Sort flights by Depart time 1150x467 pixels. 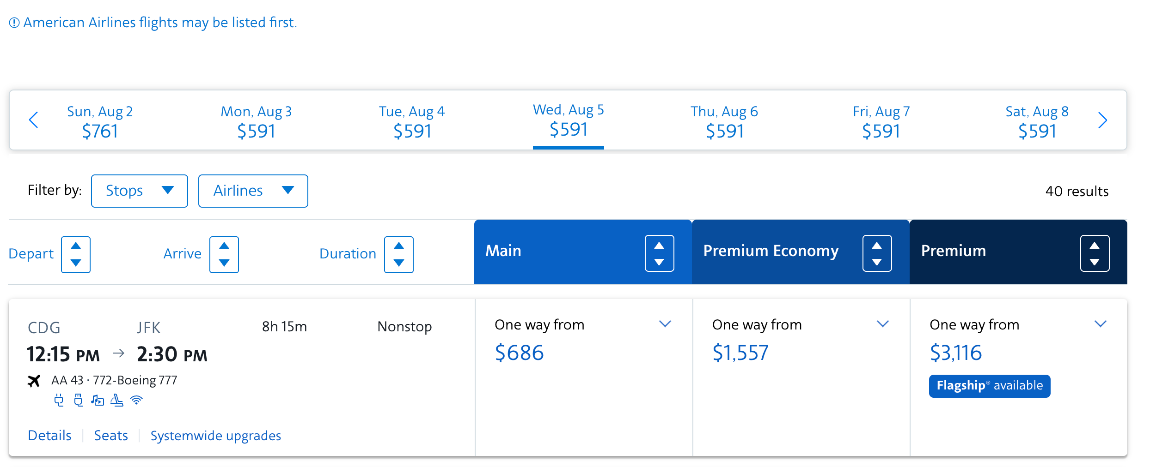pyautogui.click(x=76, y=254)
